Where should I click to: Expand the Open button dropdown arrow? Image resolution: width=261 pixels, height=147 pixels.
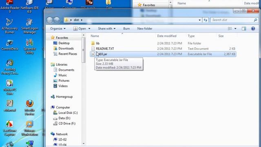[89, 29]
